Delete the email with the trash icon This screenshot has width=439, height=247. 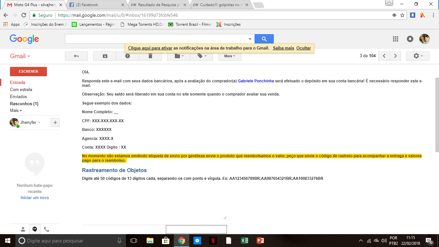(150, 56)
